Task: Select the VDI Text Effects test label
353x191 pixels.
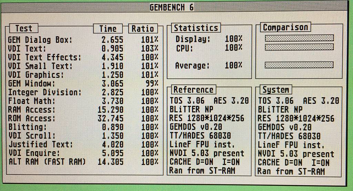Action: pyautogui.click(x=44, y=57)
